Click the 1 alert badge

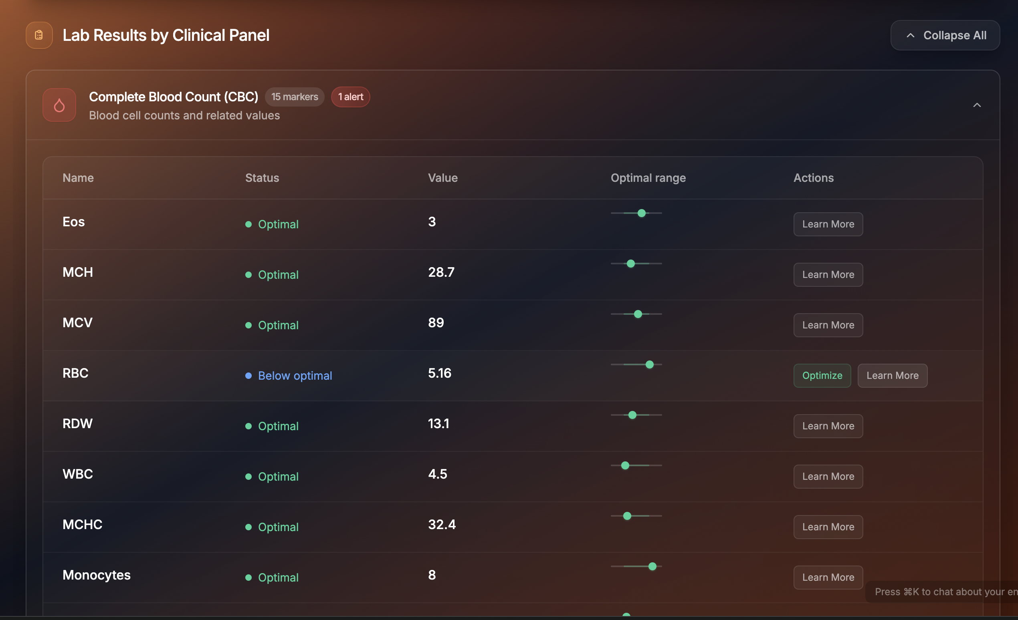350,97
